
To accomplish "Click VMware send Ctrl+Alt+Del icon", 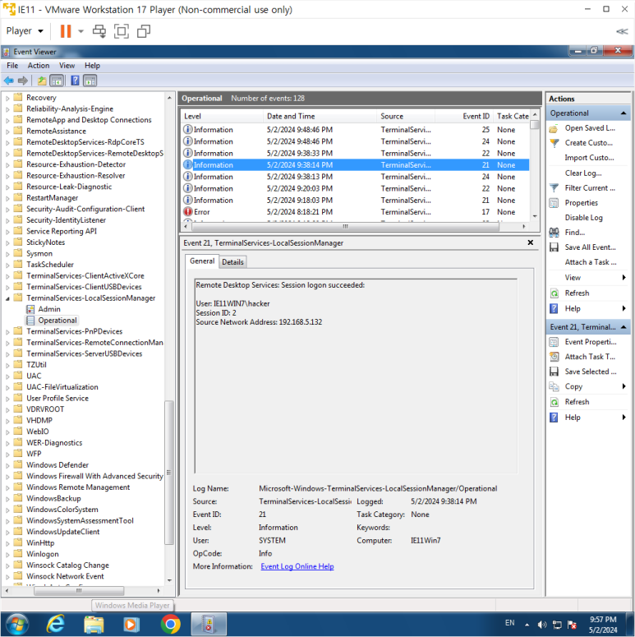I will click(99, 31).
